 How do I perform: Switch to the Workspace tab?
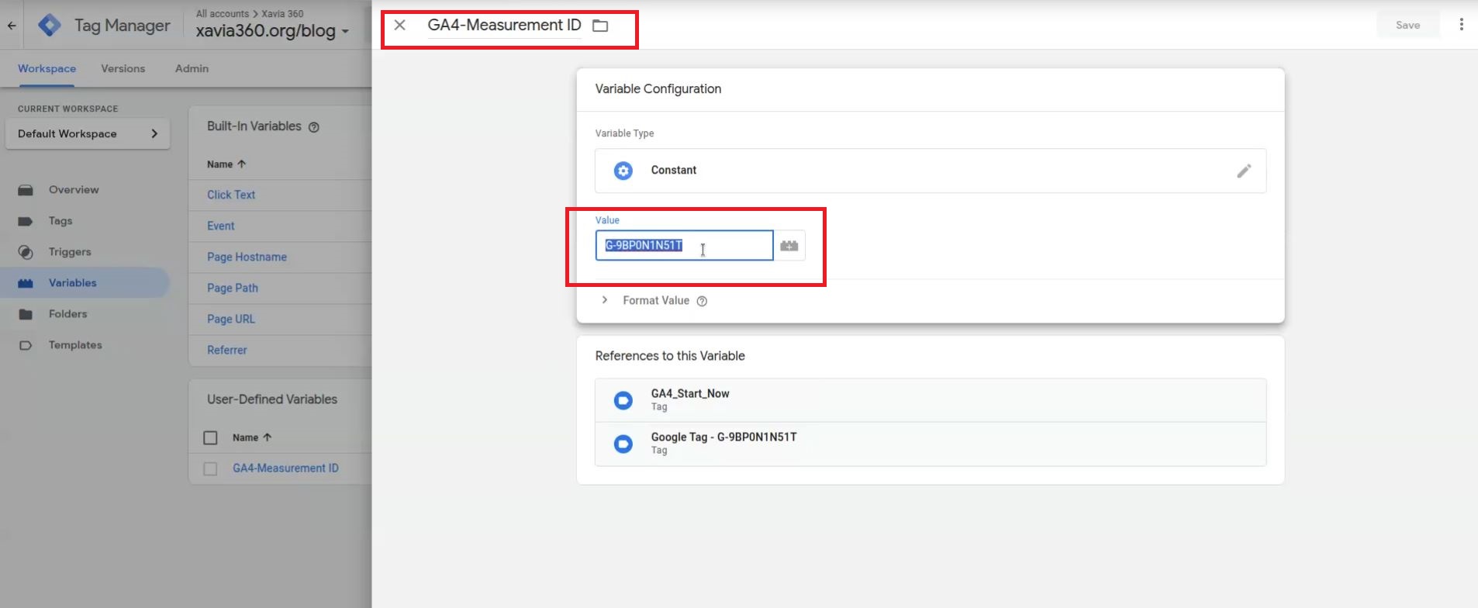[x=47, y=68]
